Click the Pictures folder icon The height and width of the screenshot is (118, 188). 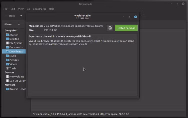coord(8,60)
